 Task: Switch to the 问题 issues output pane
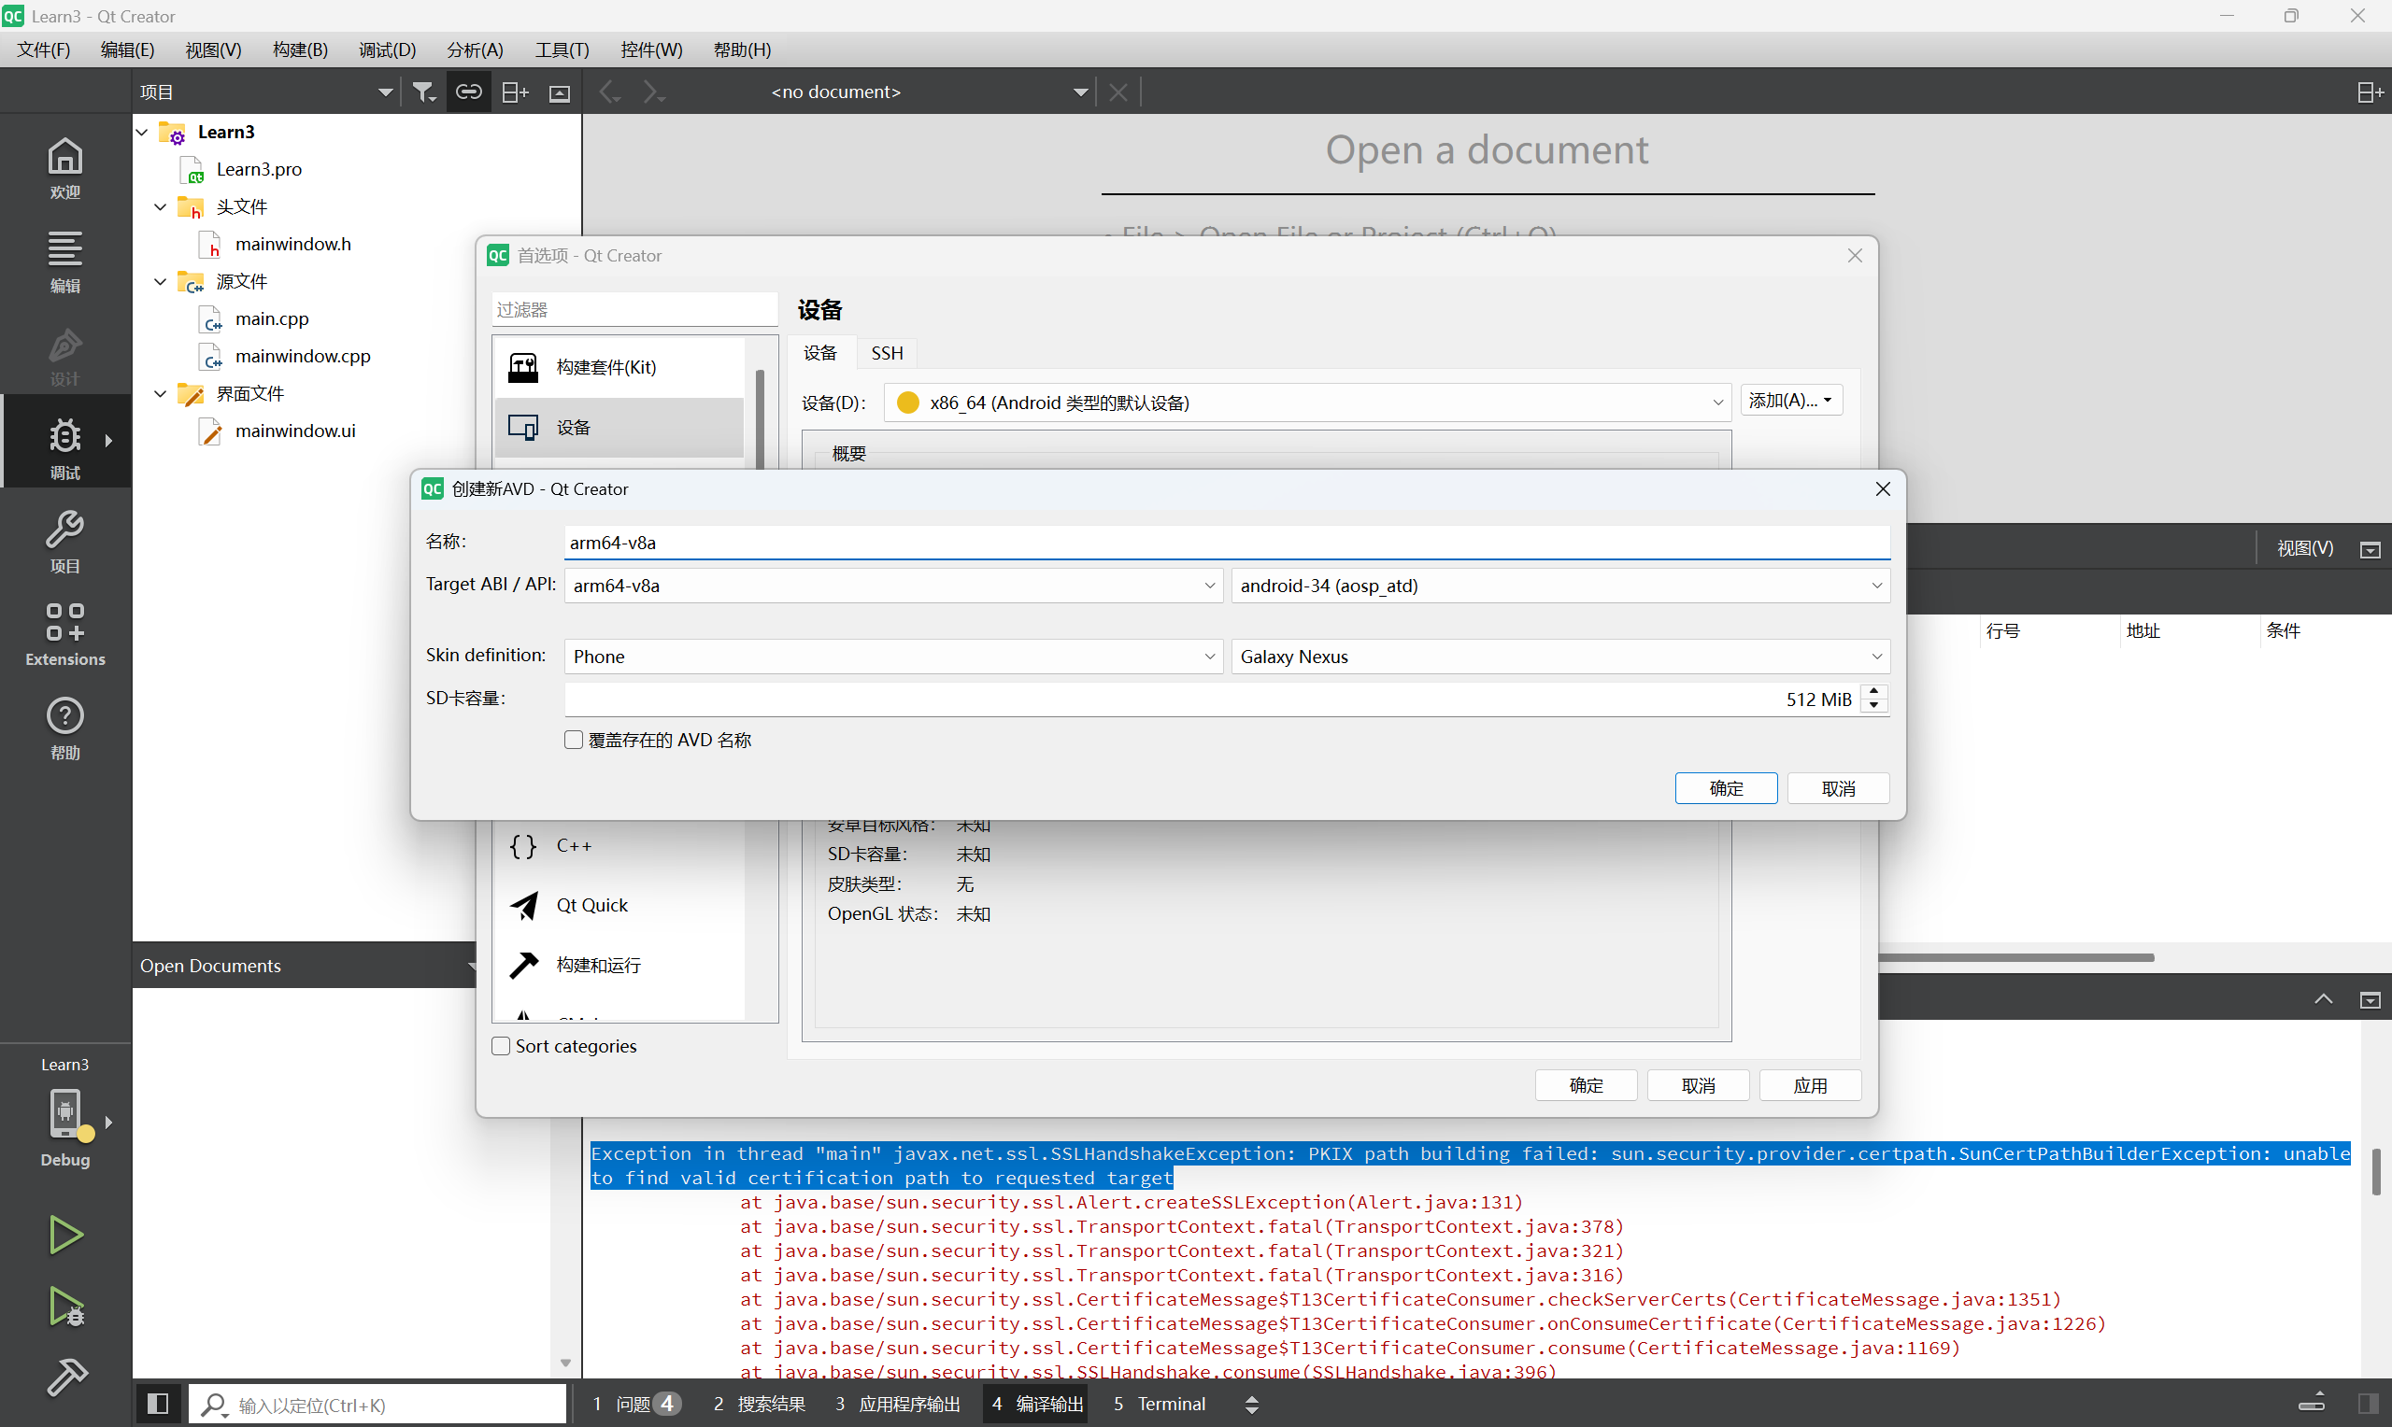point(635,1404)
